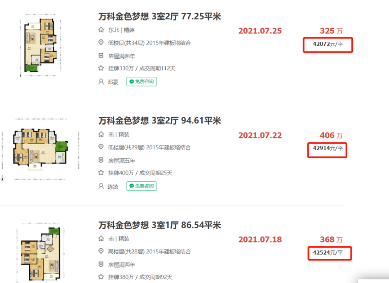Click 免费咨询 button next to 邓豪
This screenshot has height=283, width=389.
(x=141, y=81)
